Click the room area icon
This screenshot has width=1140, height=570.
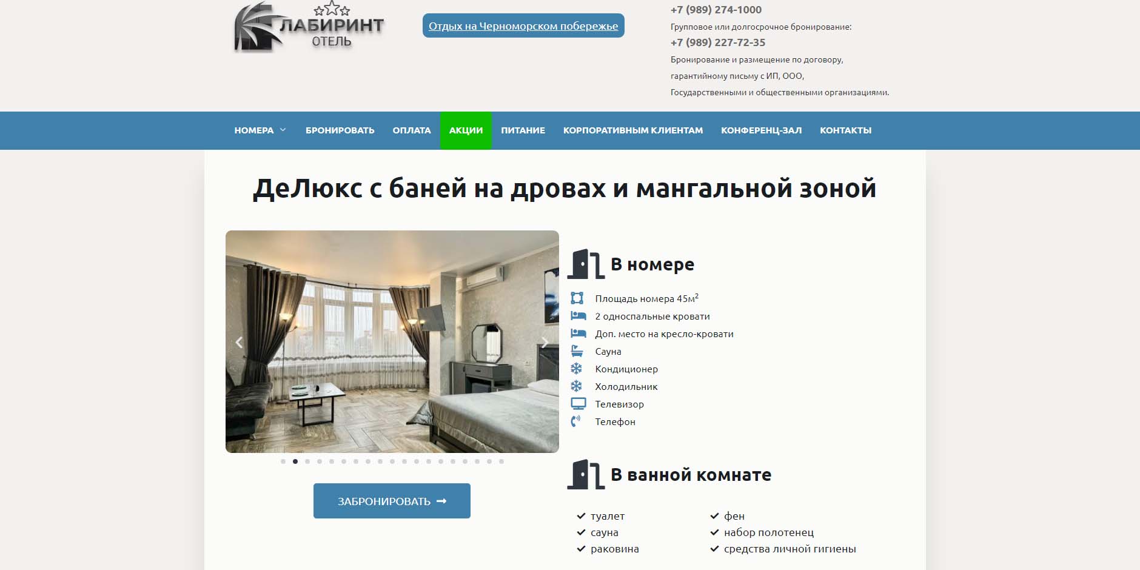pos(577,298)
